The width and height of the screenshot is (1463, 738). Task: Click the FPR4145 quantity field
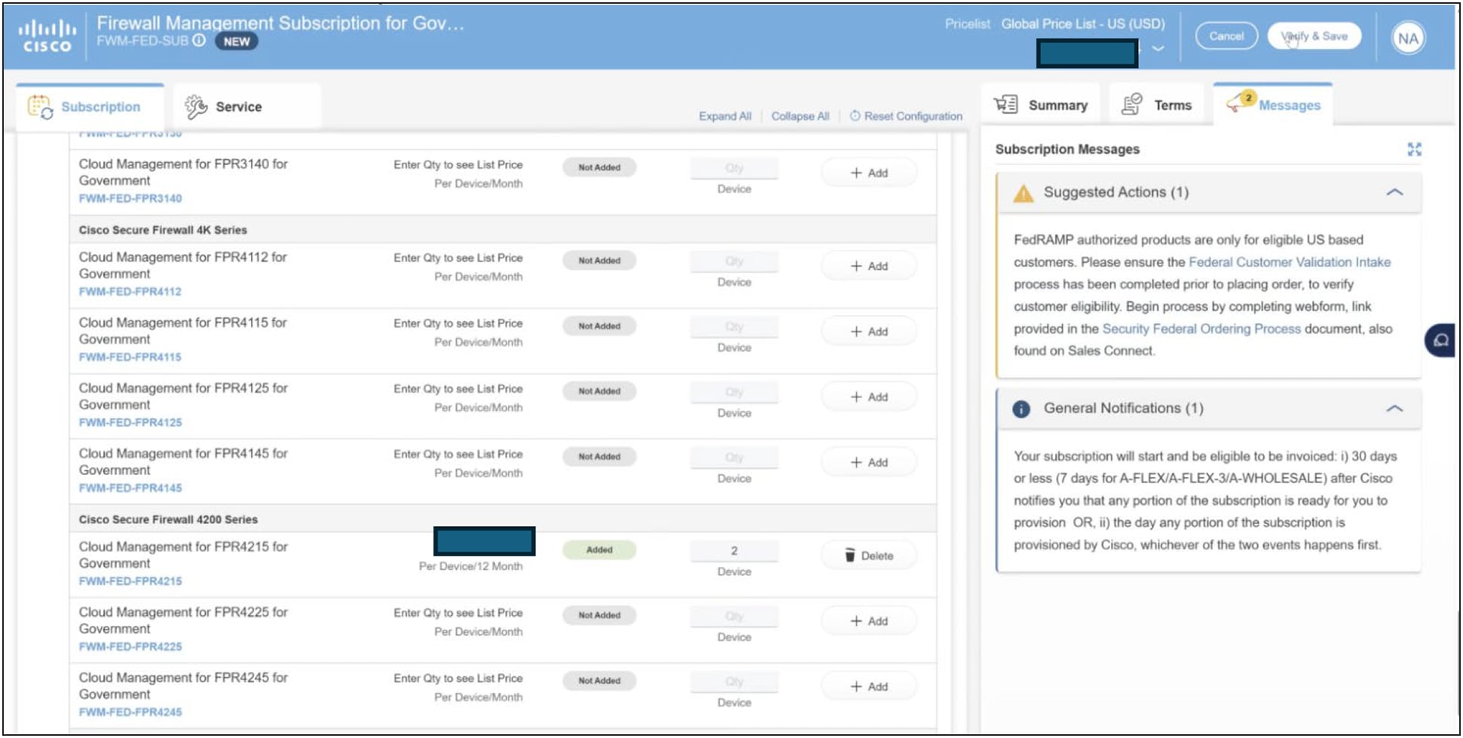click(734, 458)
